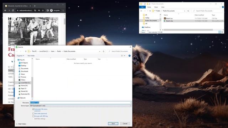Click the tracking protection eye icon in Chrome
228x128 pixels.
[x=39, y=10]
